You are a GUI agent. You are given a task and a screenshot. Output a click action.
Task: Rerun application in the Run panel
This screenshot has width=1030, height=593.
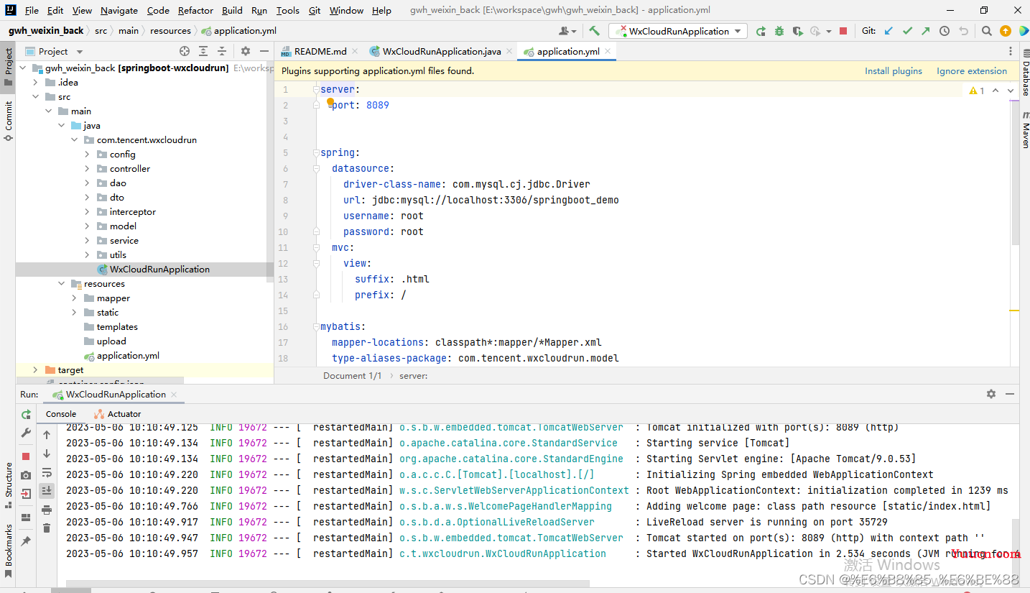pyautogui.click(x=26, y=415)
